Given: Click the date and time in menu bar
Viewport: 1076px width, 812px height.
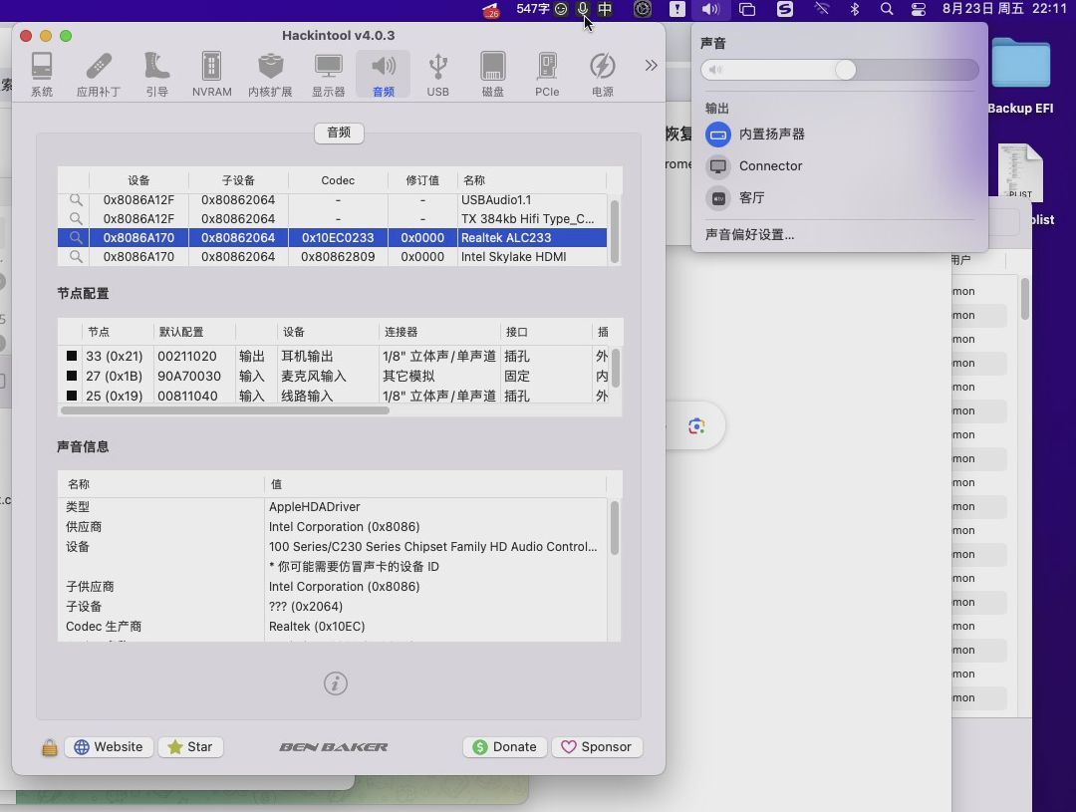Looking at the screenshot, I should click(x=1004, y=9).
